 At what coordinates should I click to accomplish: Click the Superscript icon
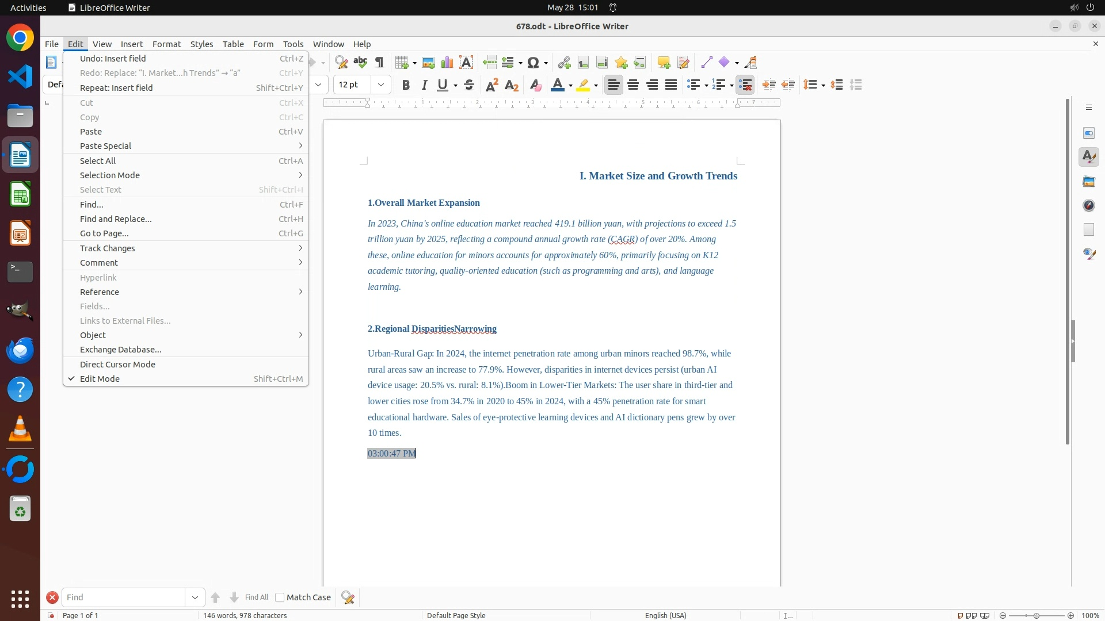coord(492,85)
